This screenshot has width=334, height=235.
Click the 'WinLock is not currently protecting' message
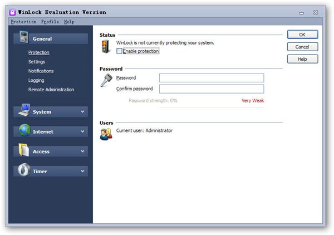pos(165,43)
